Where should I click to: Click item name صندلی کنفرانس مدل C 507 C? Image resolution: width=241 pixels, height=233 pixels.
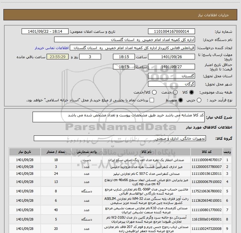[146, 174]
